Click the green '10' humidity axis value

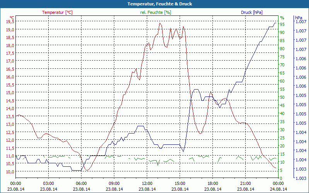pyautogui.click(x=282, y=162)
